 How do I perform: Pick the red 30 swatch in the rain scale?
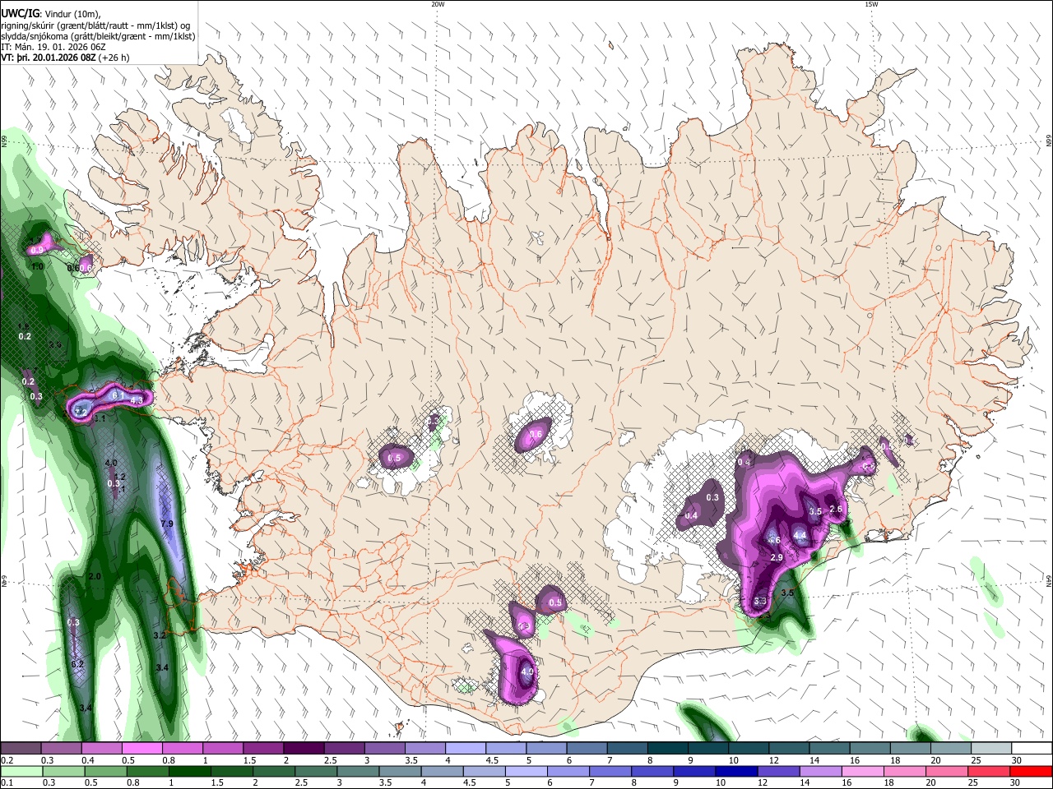(1030, 771)
